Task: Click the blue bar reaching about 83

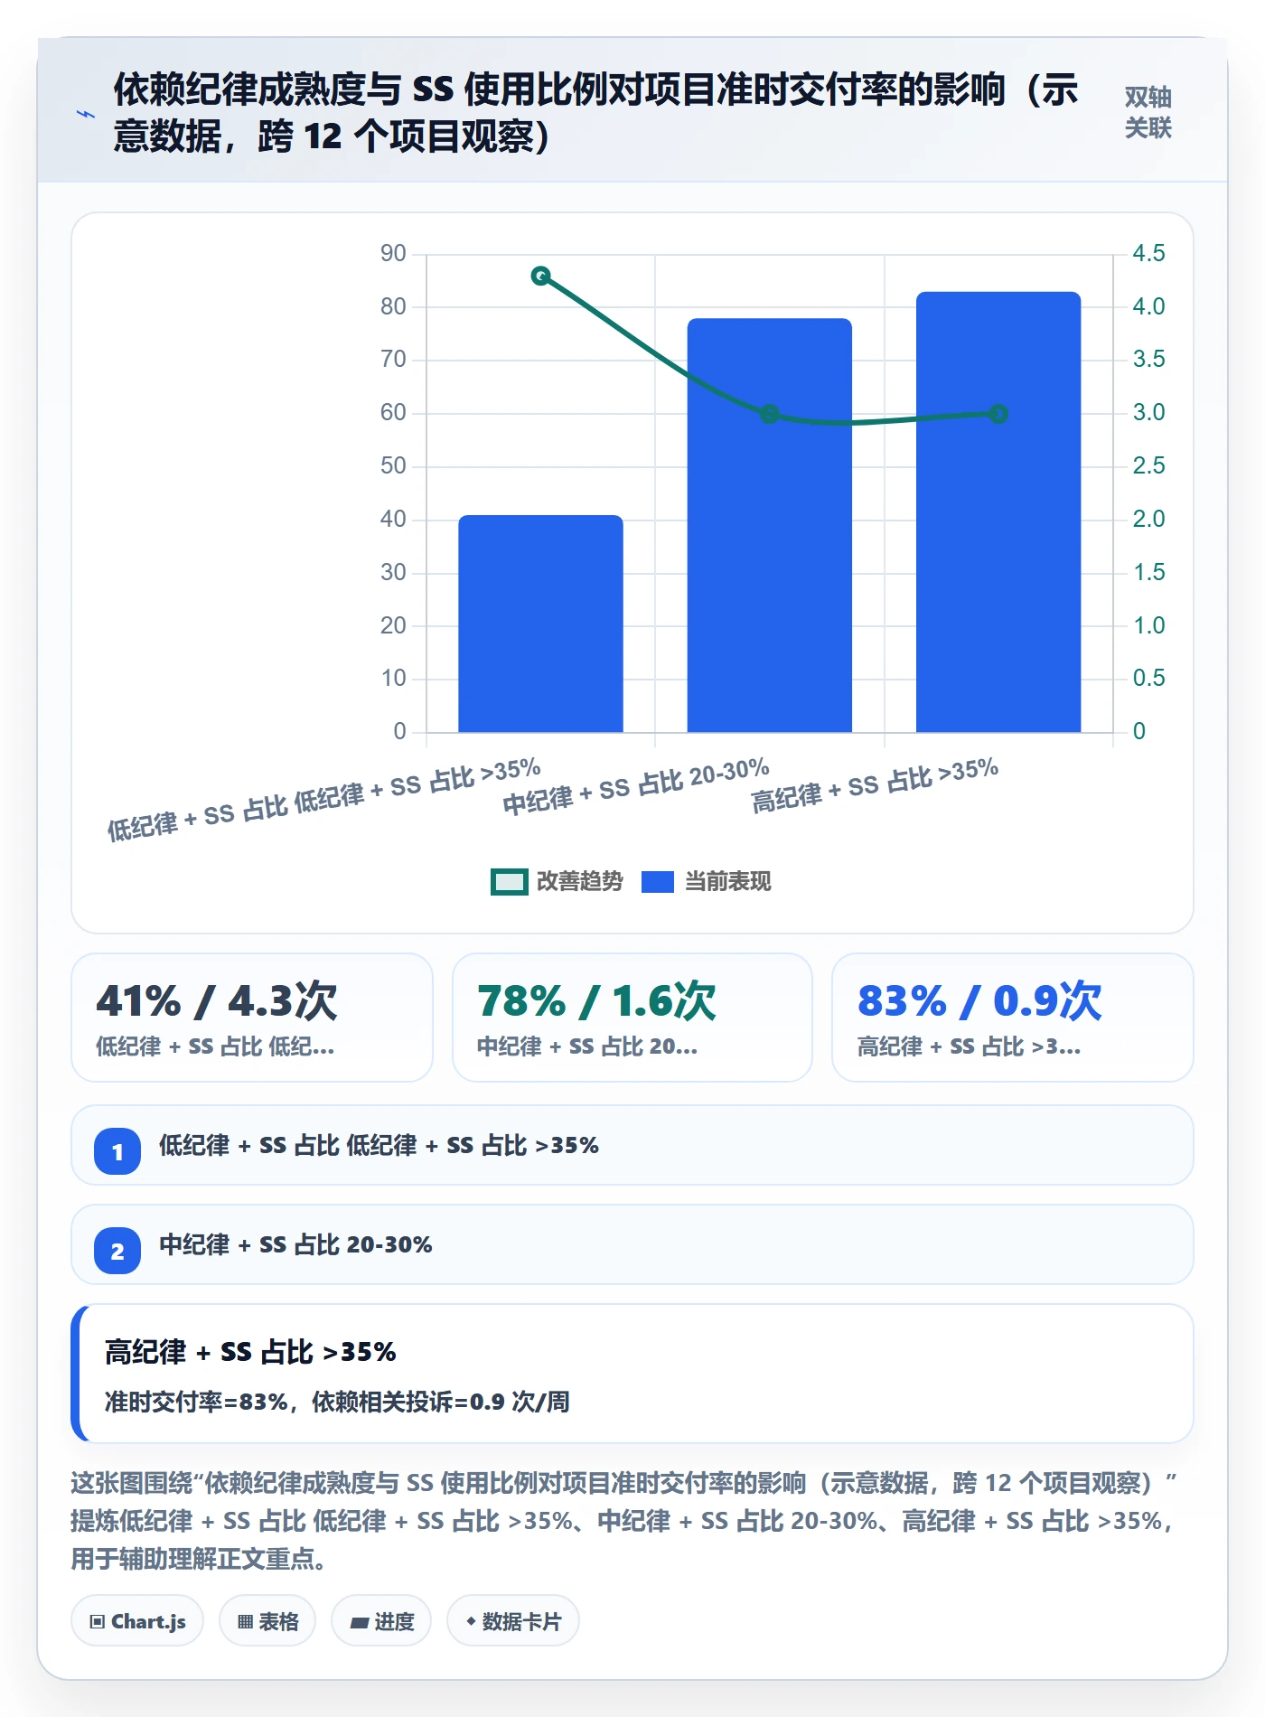Action: [x=998, y=511]
